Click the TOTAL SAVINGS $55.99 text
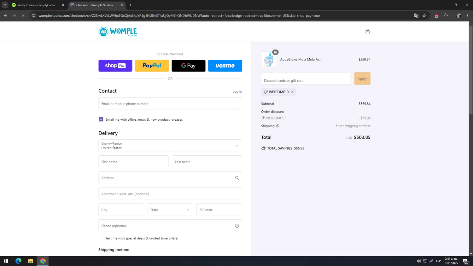 (x=286, y=148)
